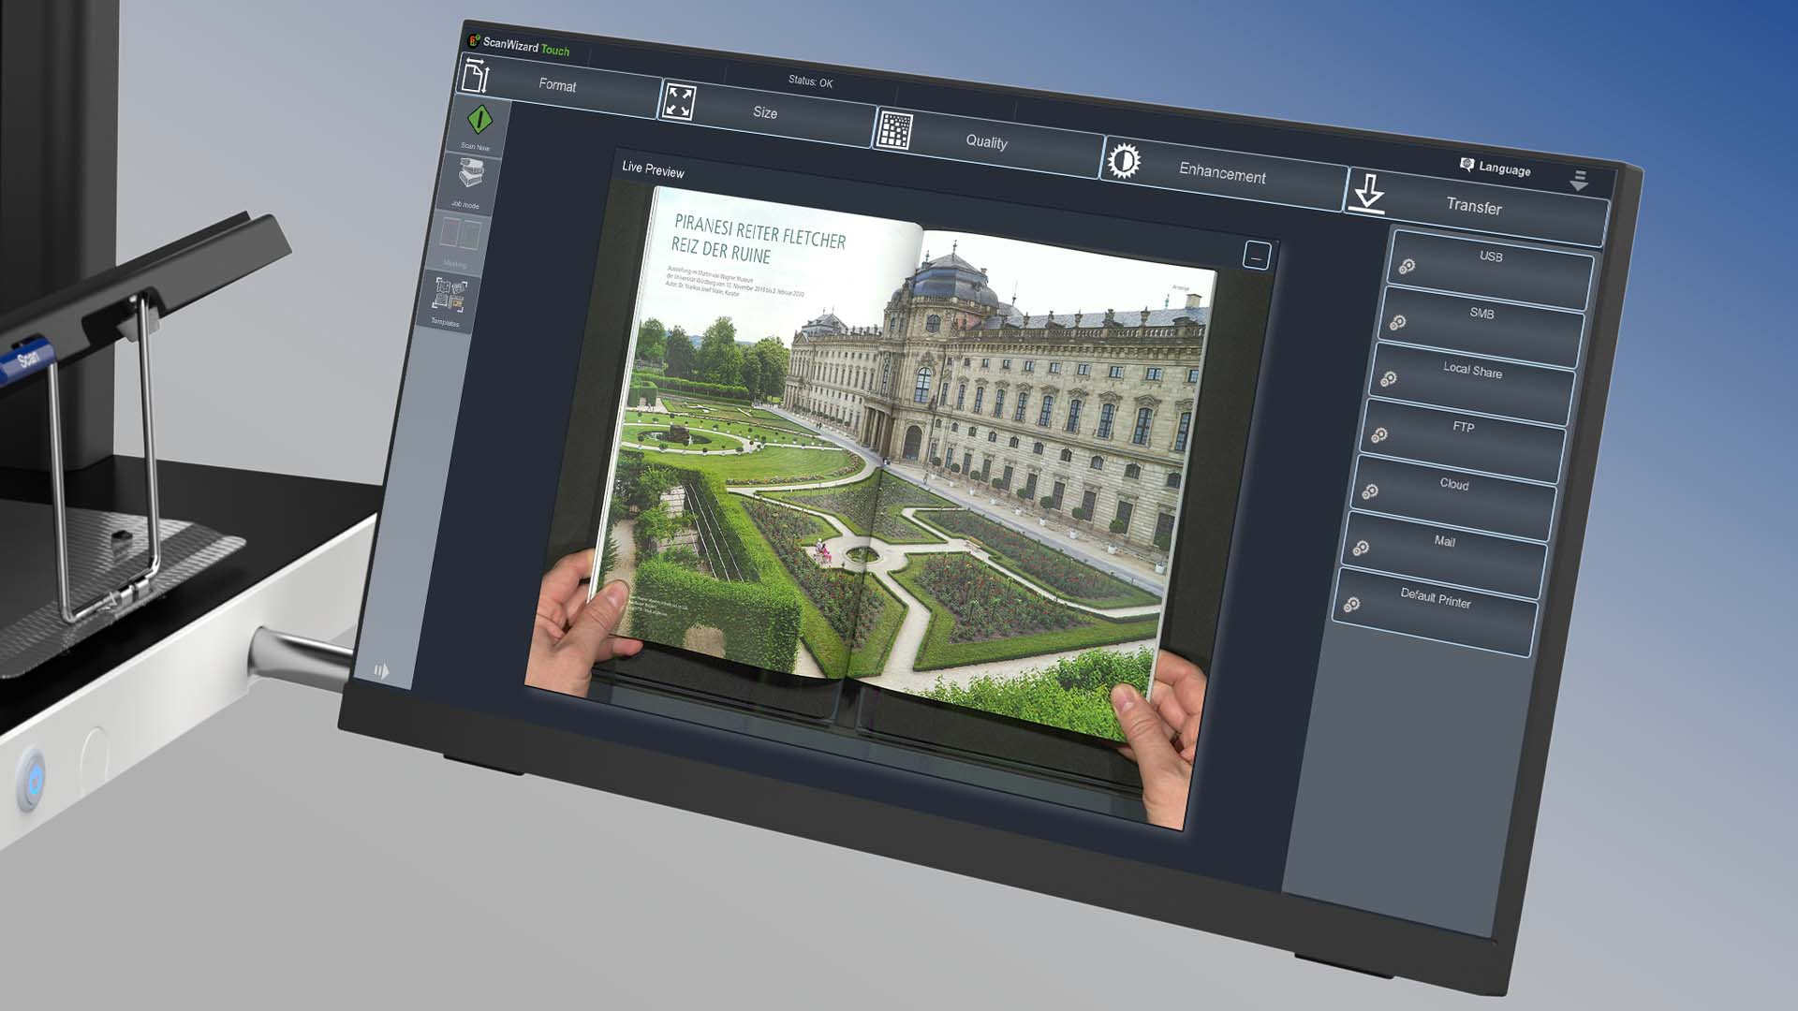Click the Size expand-arrows icon
1798x1011 pixels.
[x=679, y=102]
